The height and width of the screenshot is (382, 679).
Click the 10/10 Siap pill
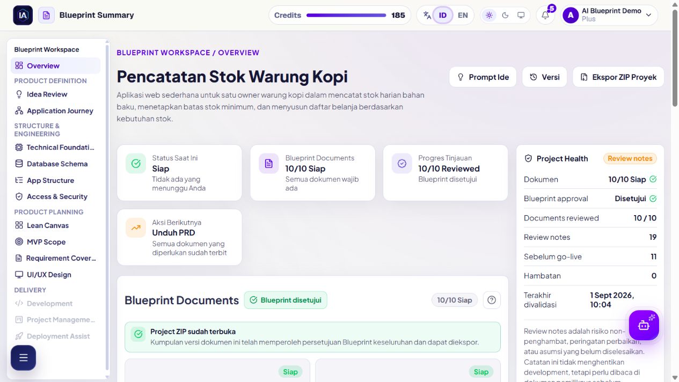[x=455, y=300]
